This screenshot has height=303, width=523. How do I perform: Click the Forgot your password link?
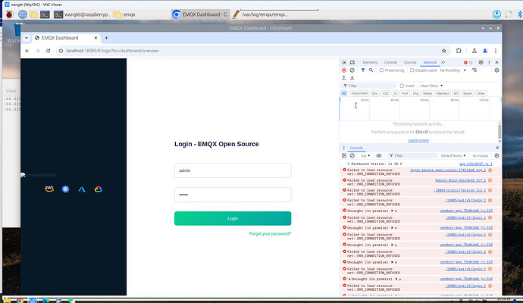tap(270, 233)
